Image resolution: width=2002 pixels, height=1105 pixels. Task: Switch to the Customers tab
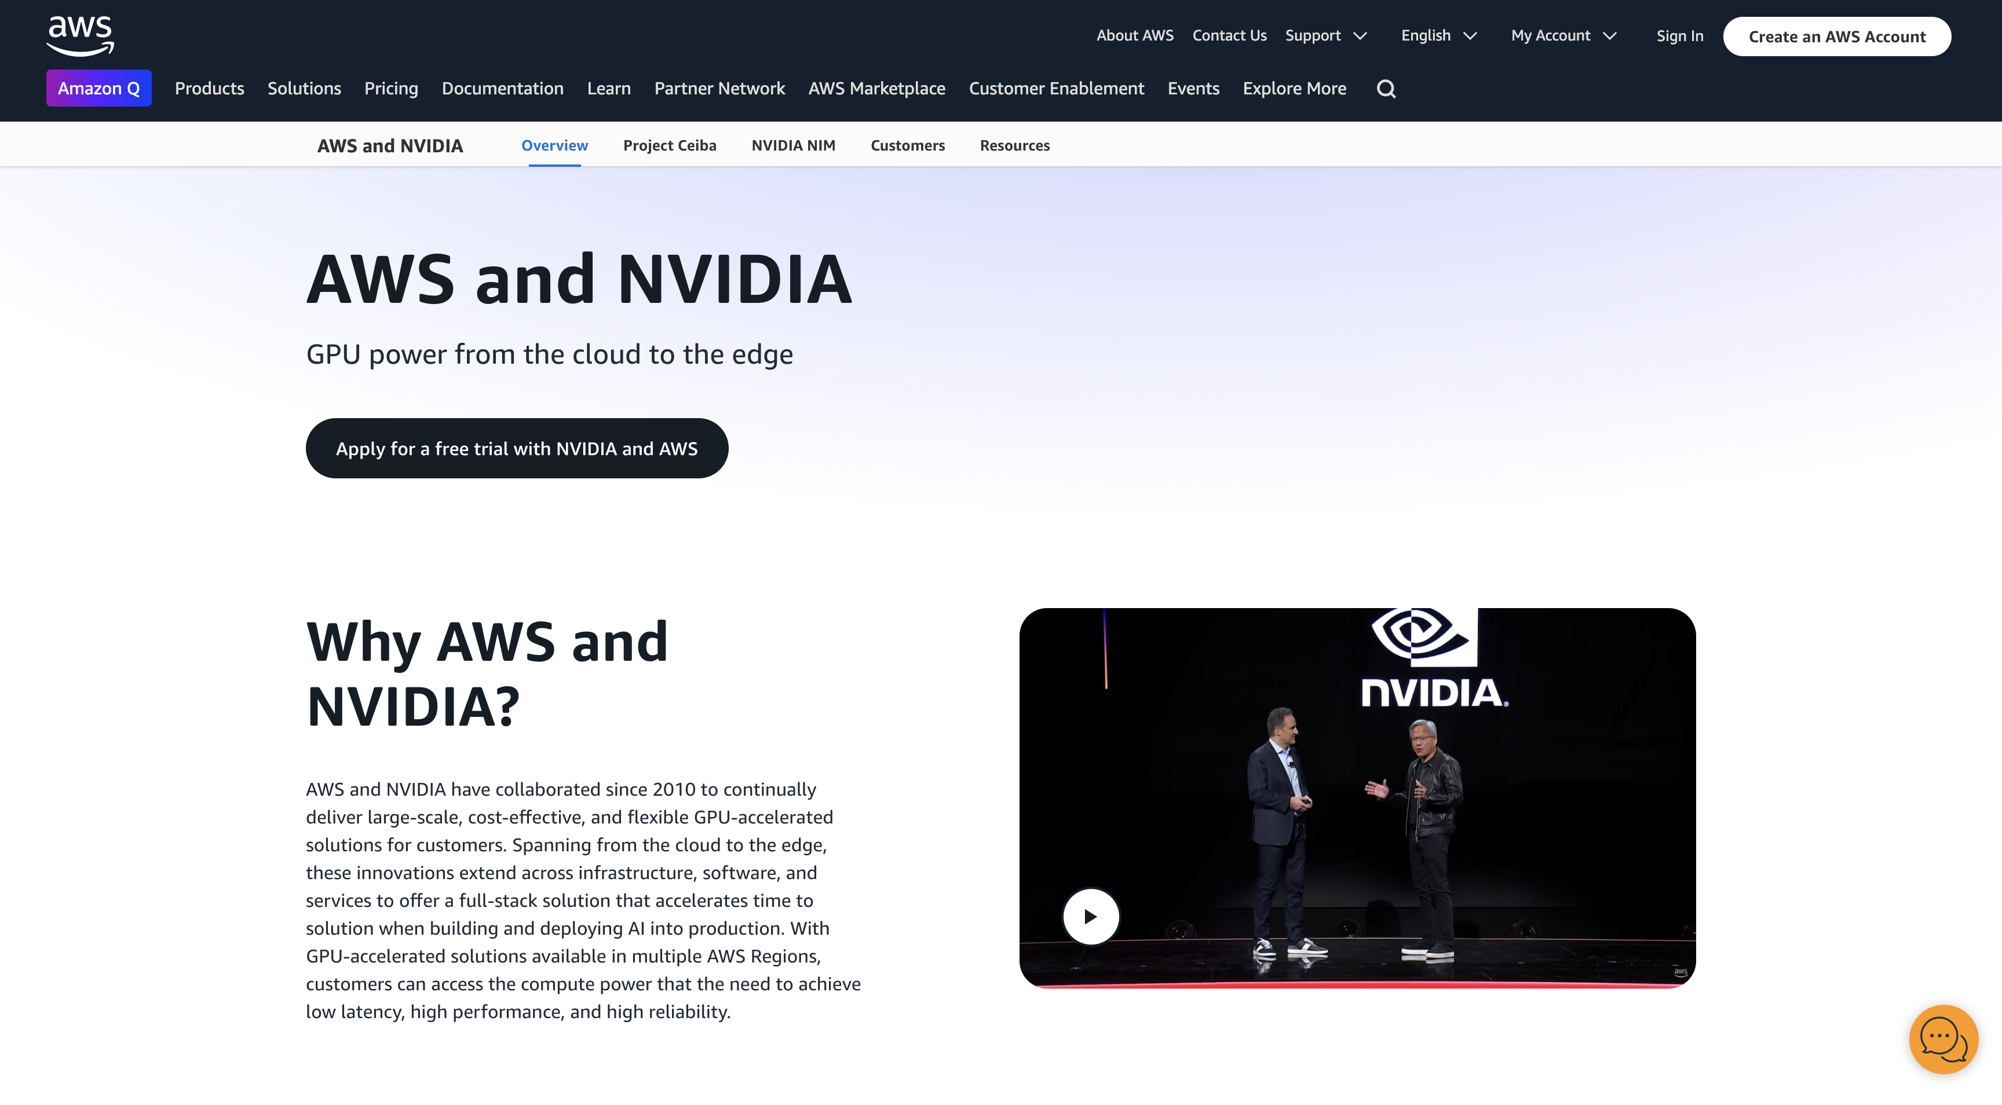coord(907,145)
